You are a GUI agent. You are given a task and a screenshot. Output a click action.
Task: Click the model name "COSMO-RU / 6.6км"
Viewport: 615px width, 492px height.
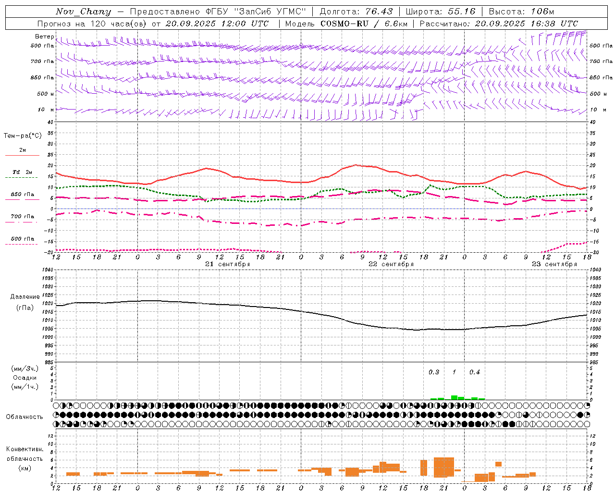(x=364, y=24)
